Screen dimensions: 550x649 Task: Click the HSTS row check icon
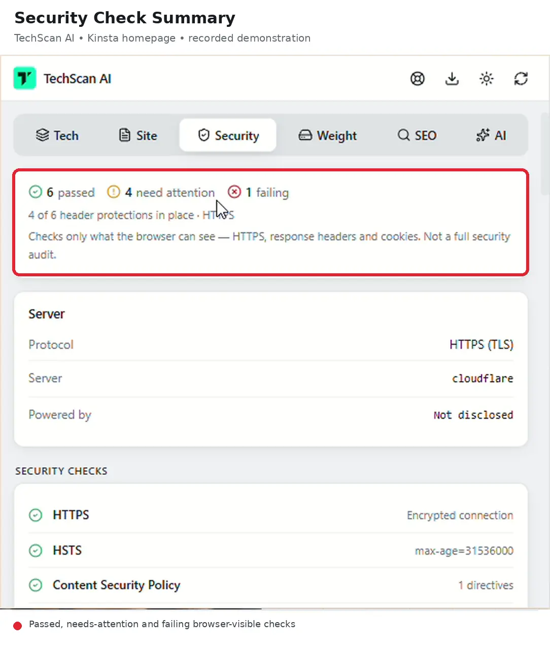click(36, 551)
